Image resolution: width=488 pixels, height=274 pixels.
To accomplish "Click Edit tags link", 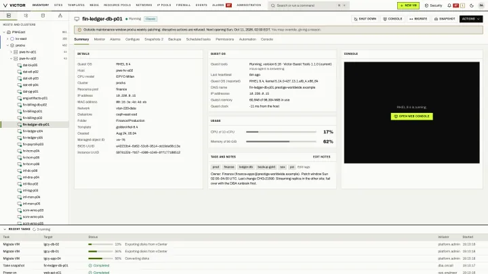I will (x=304, y=167).
